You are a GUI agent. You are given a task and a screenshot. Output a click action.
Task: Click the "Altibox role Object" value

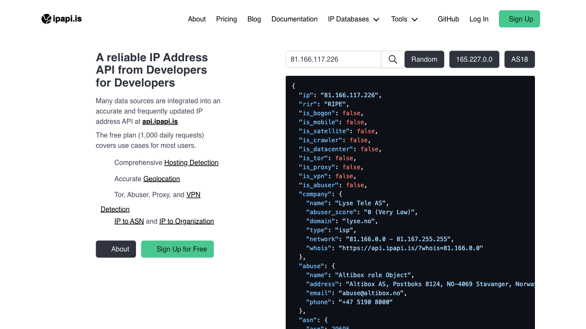373,275
